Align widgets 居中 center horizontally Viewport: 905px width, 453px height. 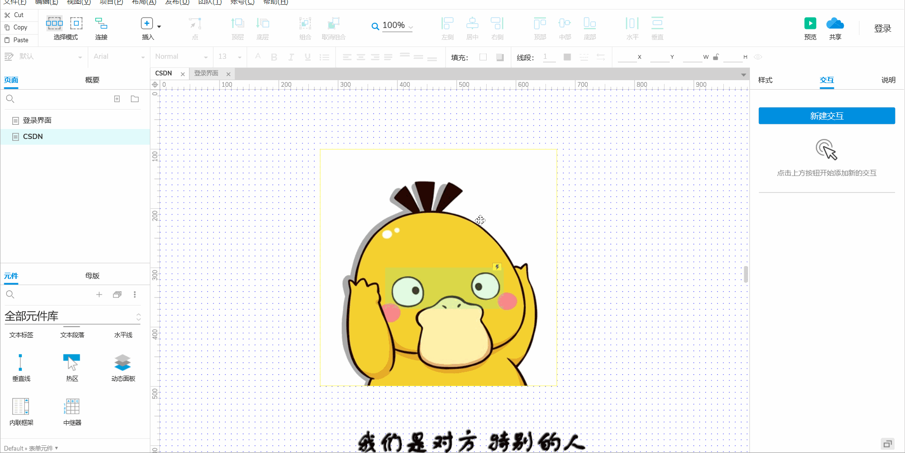click(x=472, y=28)
